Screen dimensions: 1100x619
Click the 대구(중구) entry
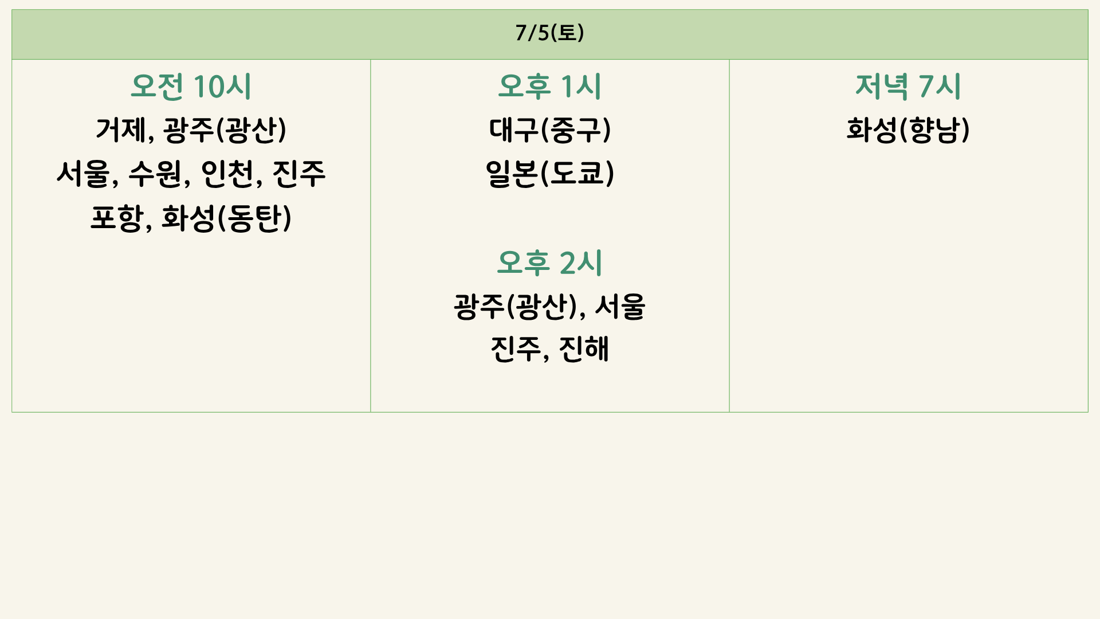(550, 130)
